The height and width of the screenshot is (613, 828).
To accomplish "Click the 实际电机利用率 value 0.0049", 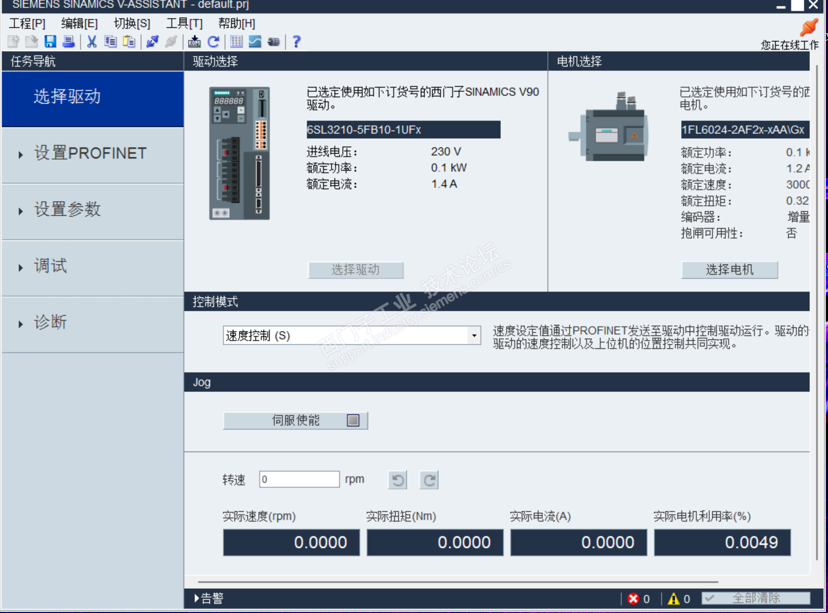I will (723, 543).
